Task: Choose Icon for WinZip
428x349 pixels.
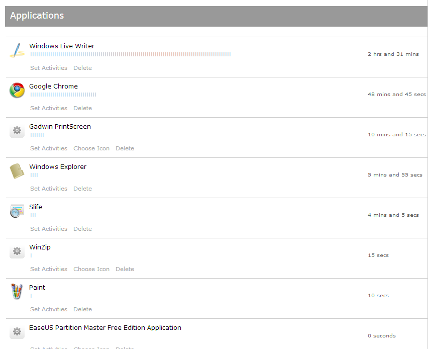Action: tap(91, 269)
